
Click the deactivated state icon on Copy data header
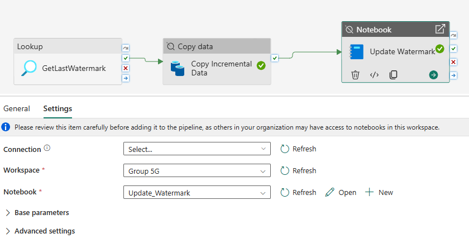170,46
